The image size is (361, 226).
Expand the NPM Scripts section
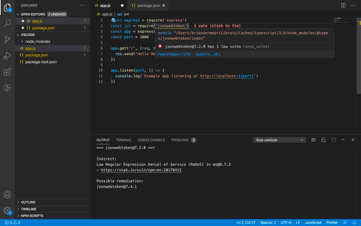coord(18,216)
